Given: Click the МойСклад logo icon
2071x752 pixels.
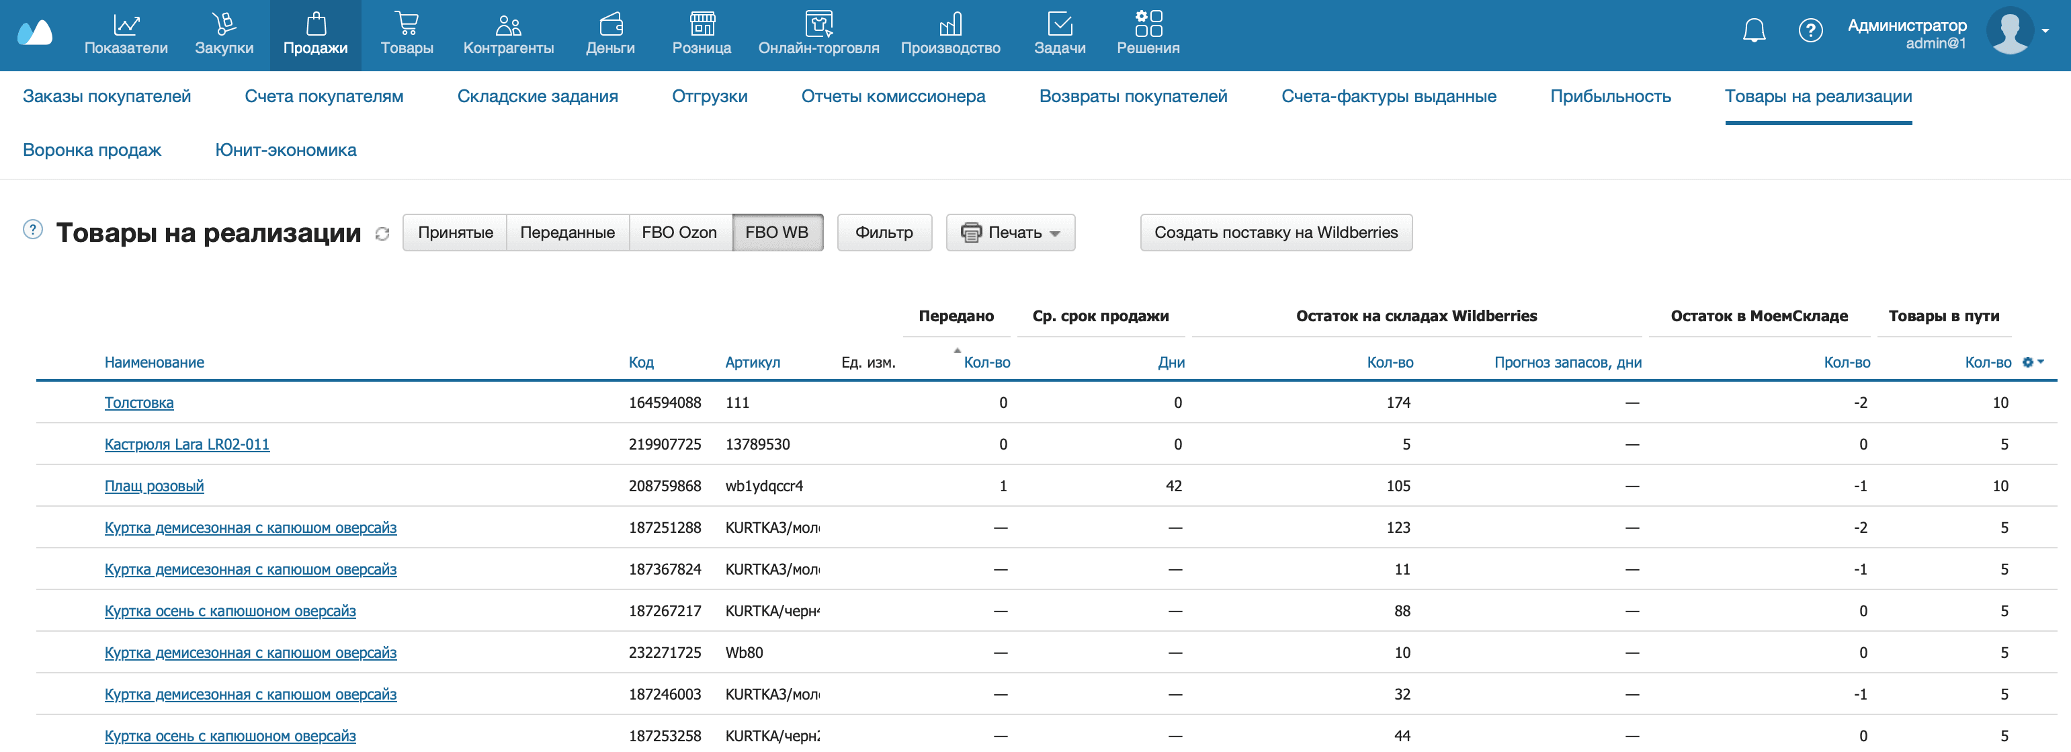Looking at the screenshot, I should 36,34.
